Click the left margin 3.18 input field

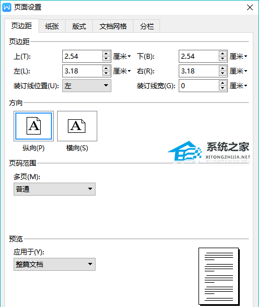point(83,71)
